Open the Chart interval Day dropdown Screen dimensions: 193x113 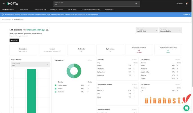[30, 64]
